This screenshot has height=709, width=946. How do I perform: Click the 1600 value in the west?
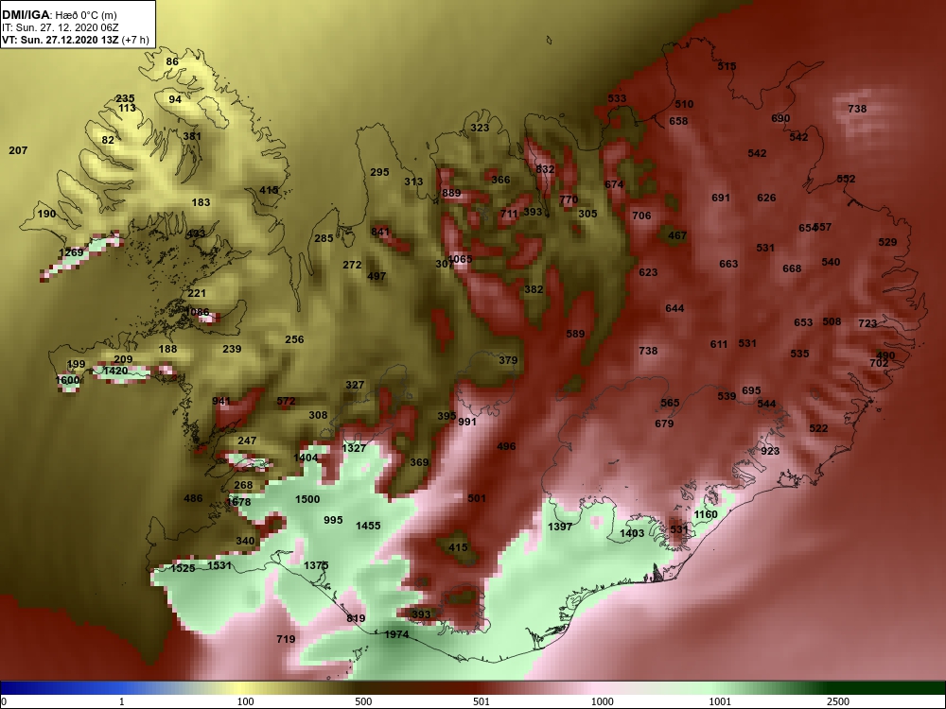pos(67,380)
